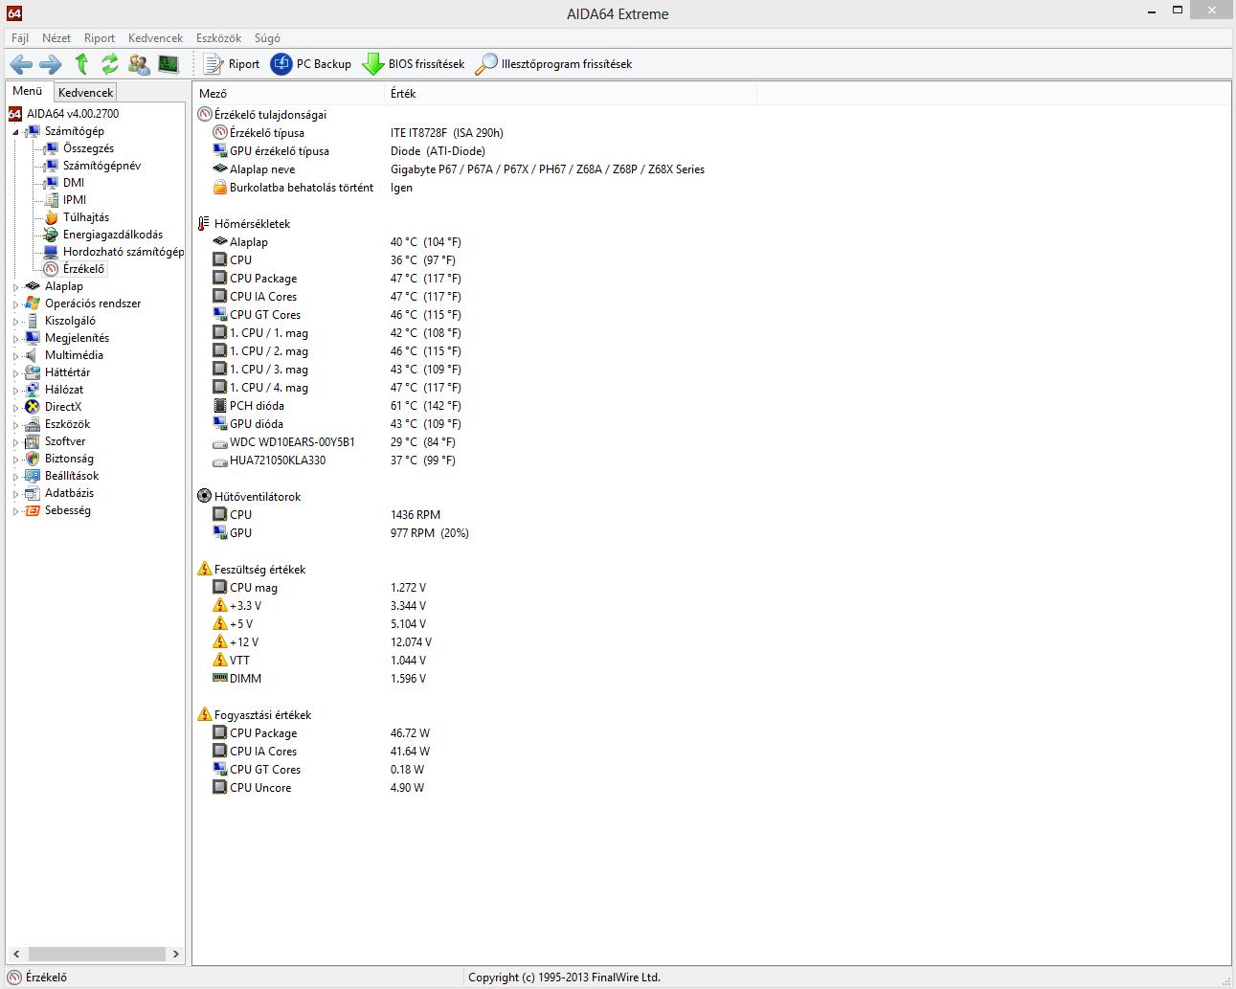Click the users icon in toolbar
The height and width of the screenshot is (989, 1236).
[139, 64]
